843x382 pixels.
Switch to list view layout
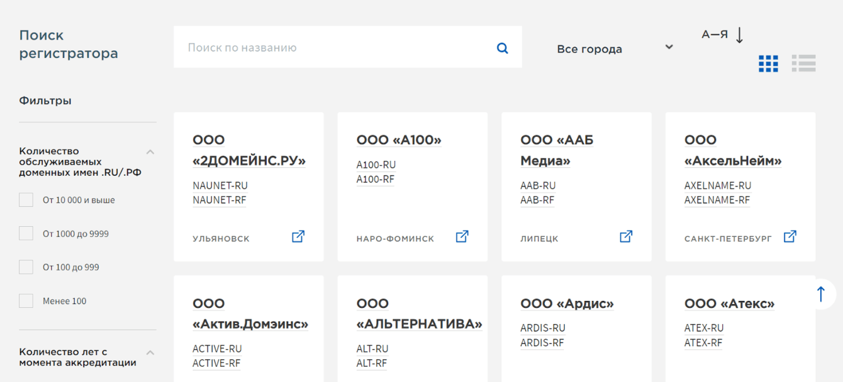(x=803, y=63)
